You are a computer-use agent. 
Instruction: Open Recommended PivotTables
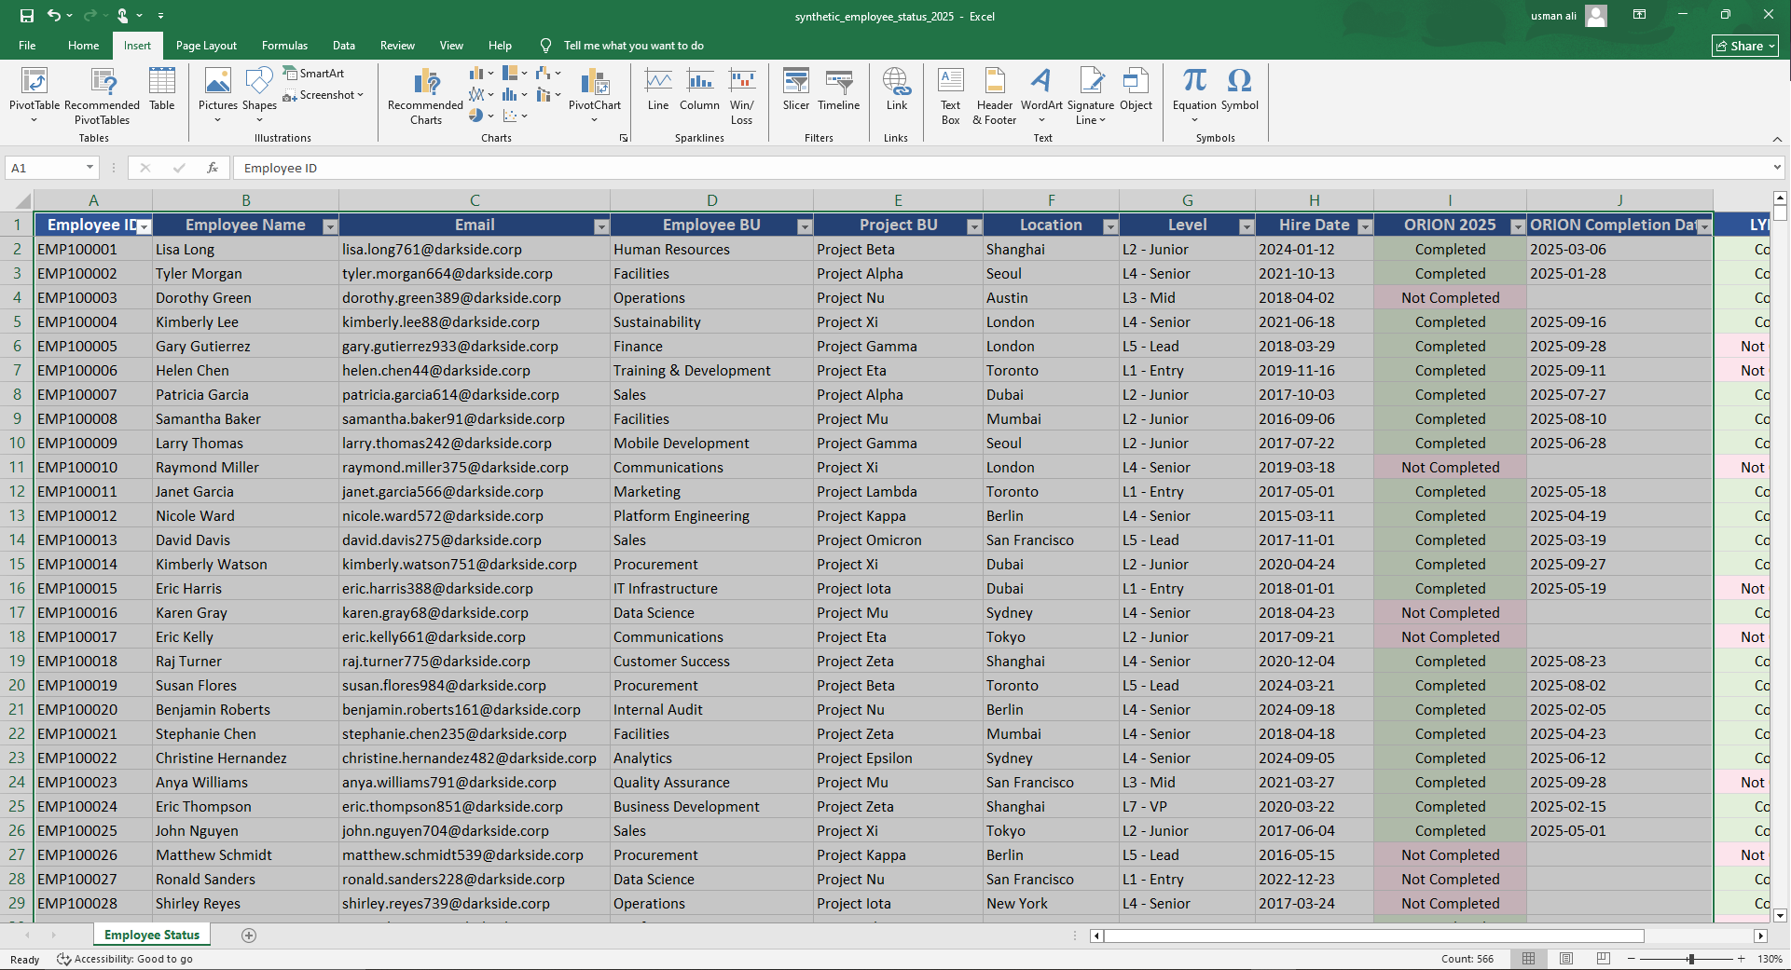pos(102,95)
